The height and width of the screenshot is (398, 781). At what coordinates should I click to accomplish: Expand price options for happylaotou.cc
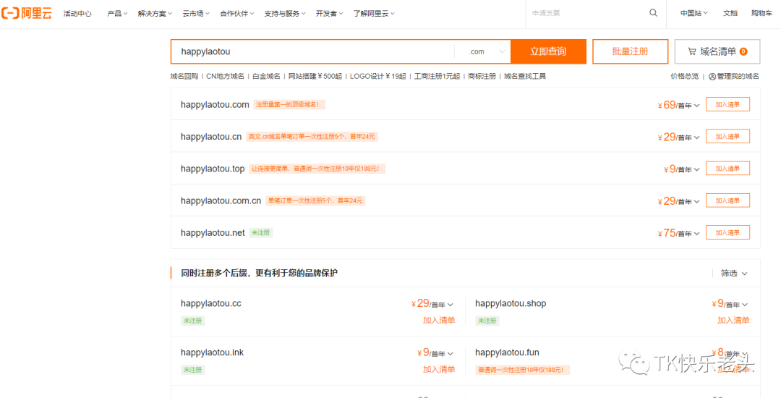click(451, 305)
